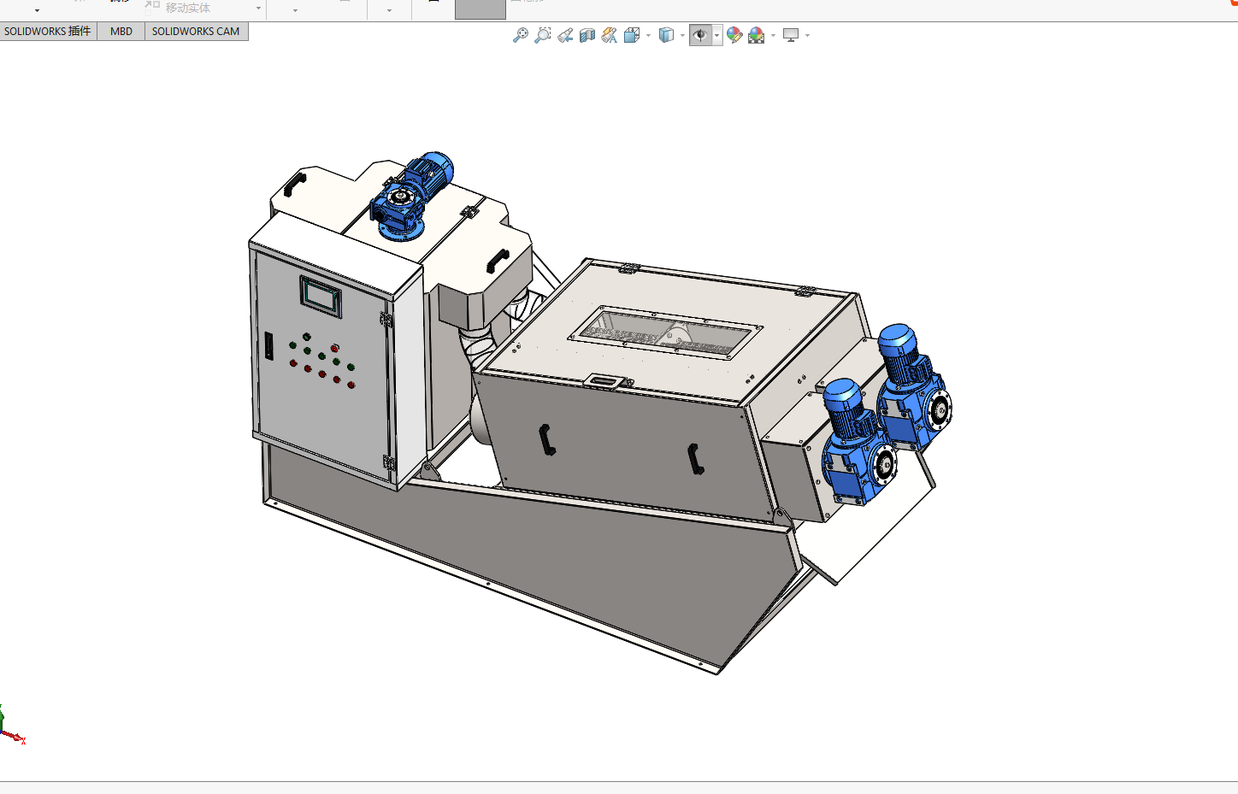Open the Apply Scene dropdown arrow
The height and width of the screenshot is (794, 1238).
(x=773, y=36)
